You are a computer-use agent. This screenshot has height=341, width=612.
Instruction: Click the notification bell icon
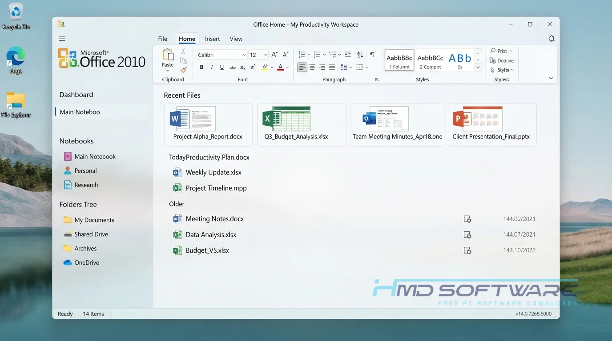pyautogui.click(x=552, y=39)
